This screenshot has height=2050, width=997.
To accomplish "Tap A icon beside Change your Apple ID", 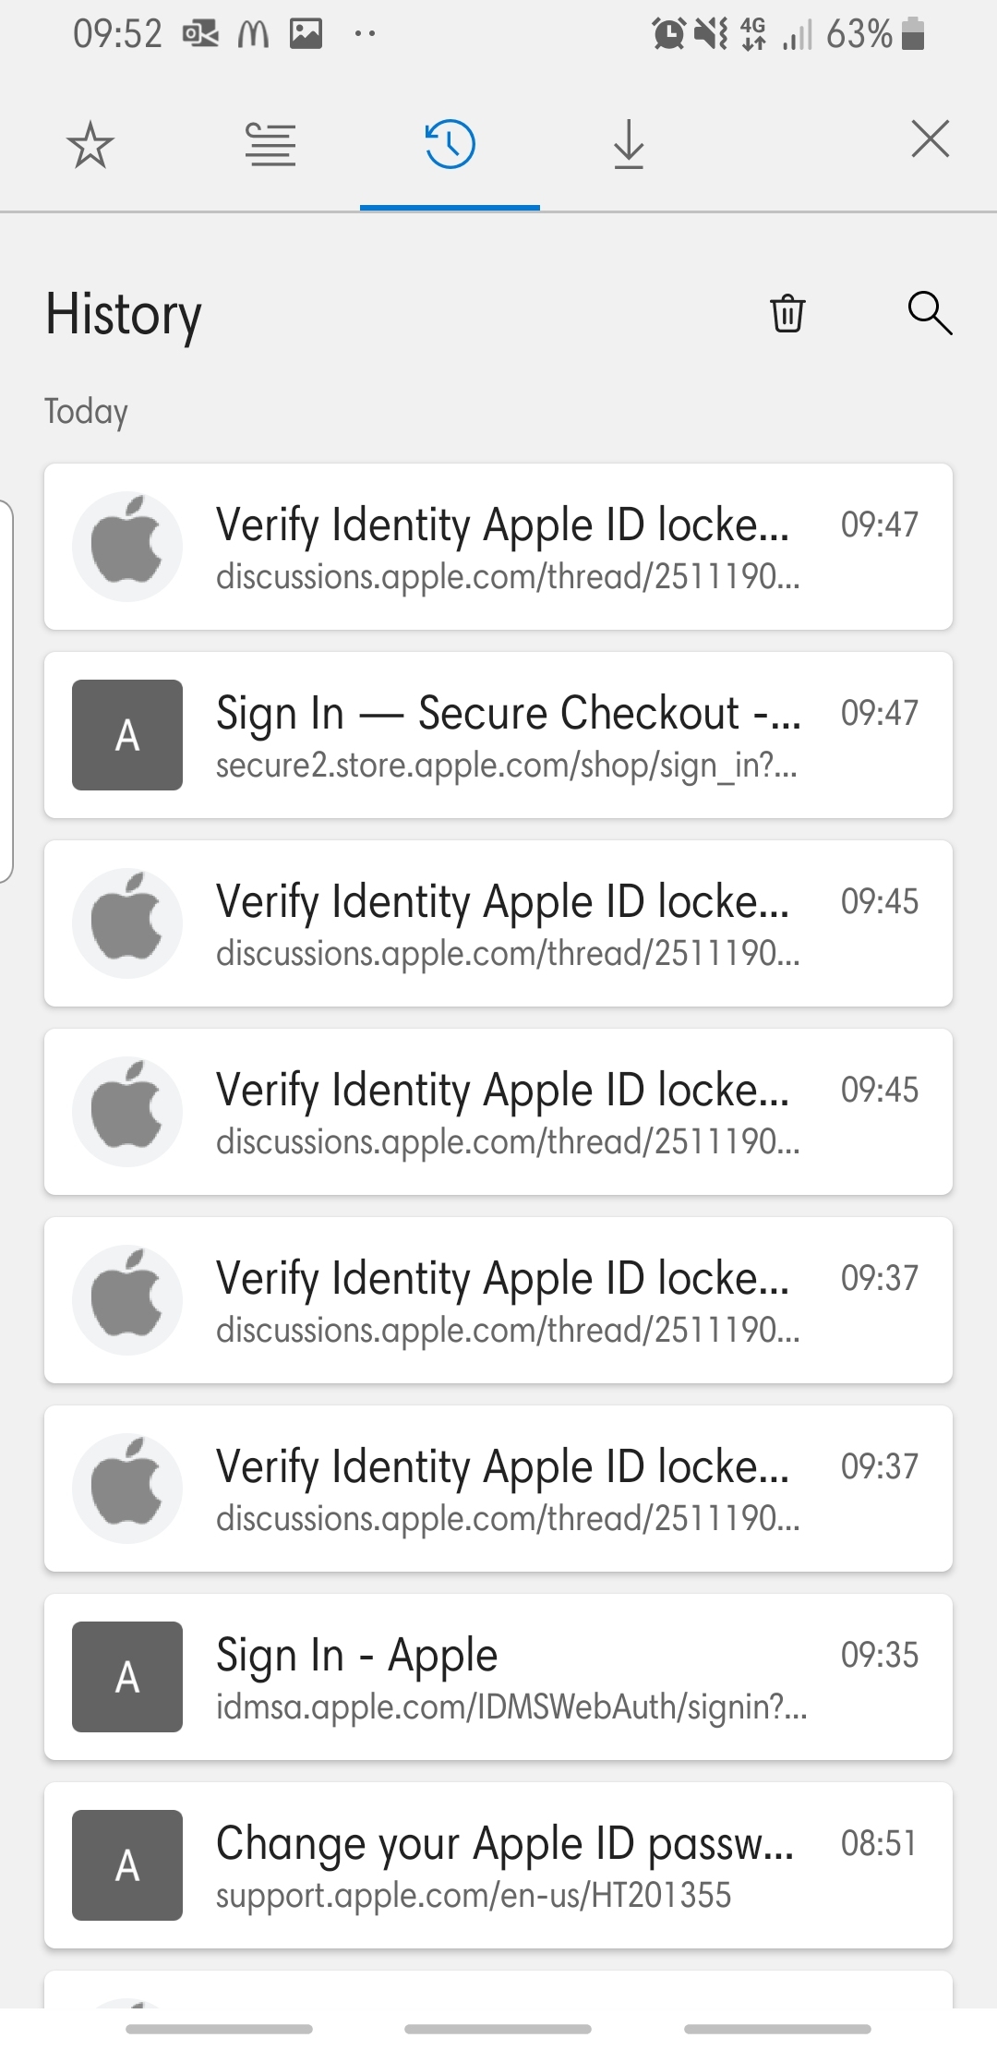I will (127, 1865).
